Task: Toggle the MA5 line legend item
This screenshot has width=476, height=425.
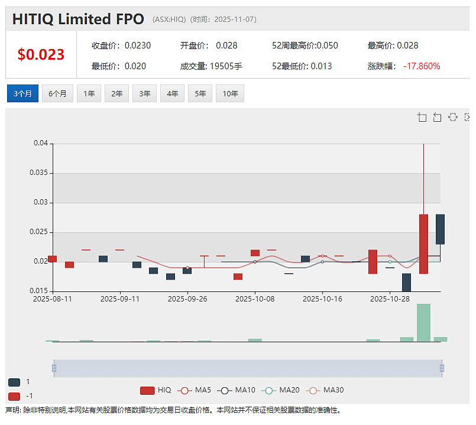Action: 194,390
